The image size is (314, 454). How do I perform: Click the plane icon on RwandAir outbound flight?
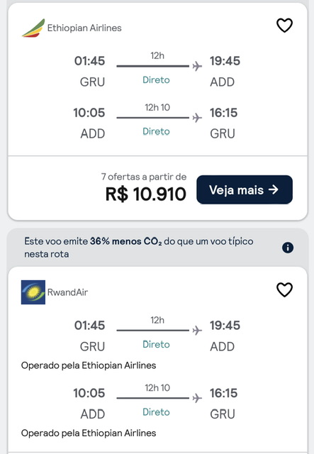[x=197, y=331]
